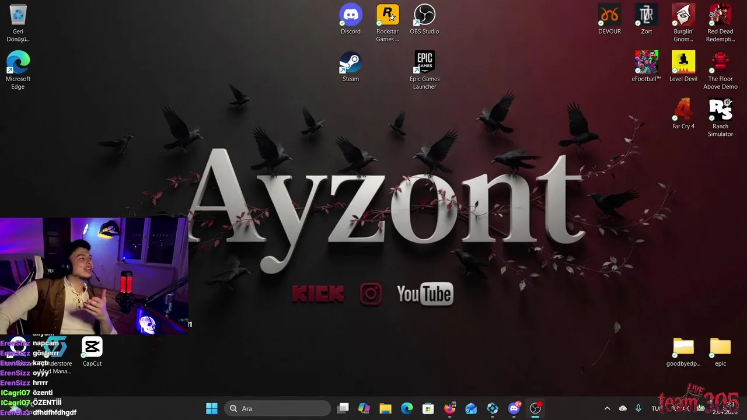Open the goodbyedp folder on desktop
747x420 pixels.
(x=683, y=352)
